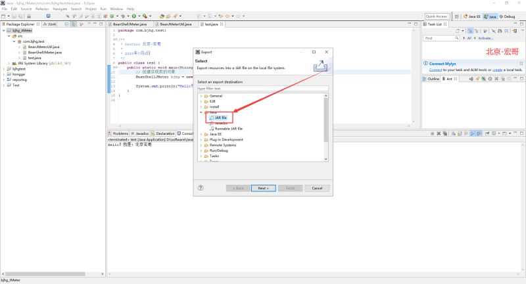Click Package Explorer horizontal scrollbar

click(x=45, y=274)
